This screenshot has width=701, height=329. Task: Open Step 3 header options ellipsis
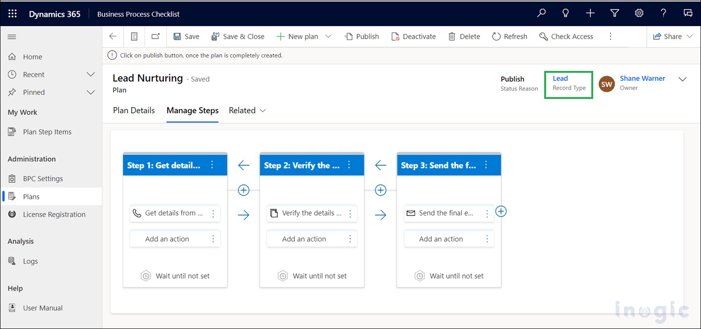[486, 165]
